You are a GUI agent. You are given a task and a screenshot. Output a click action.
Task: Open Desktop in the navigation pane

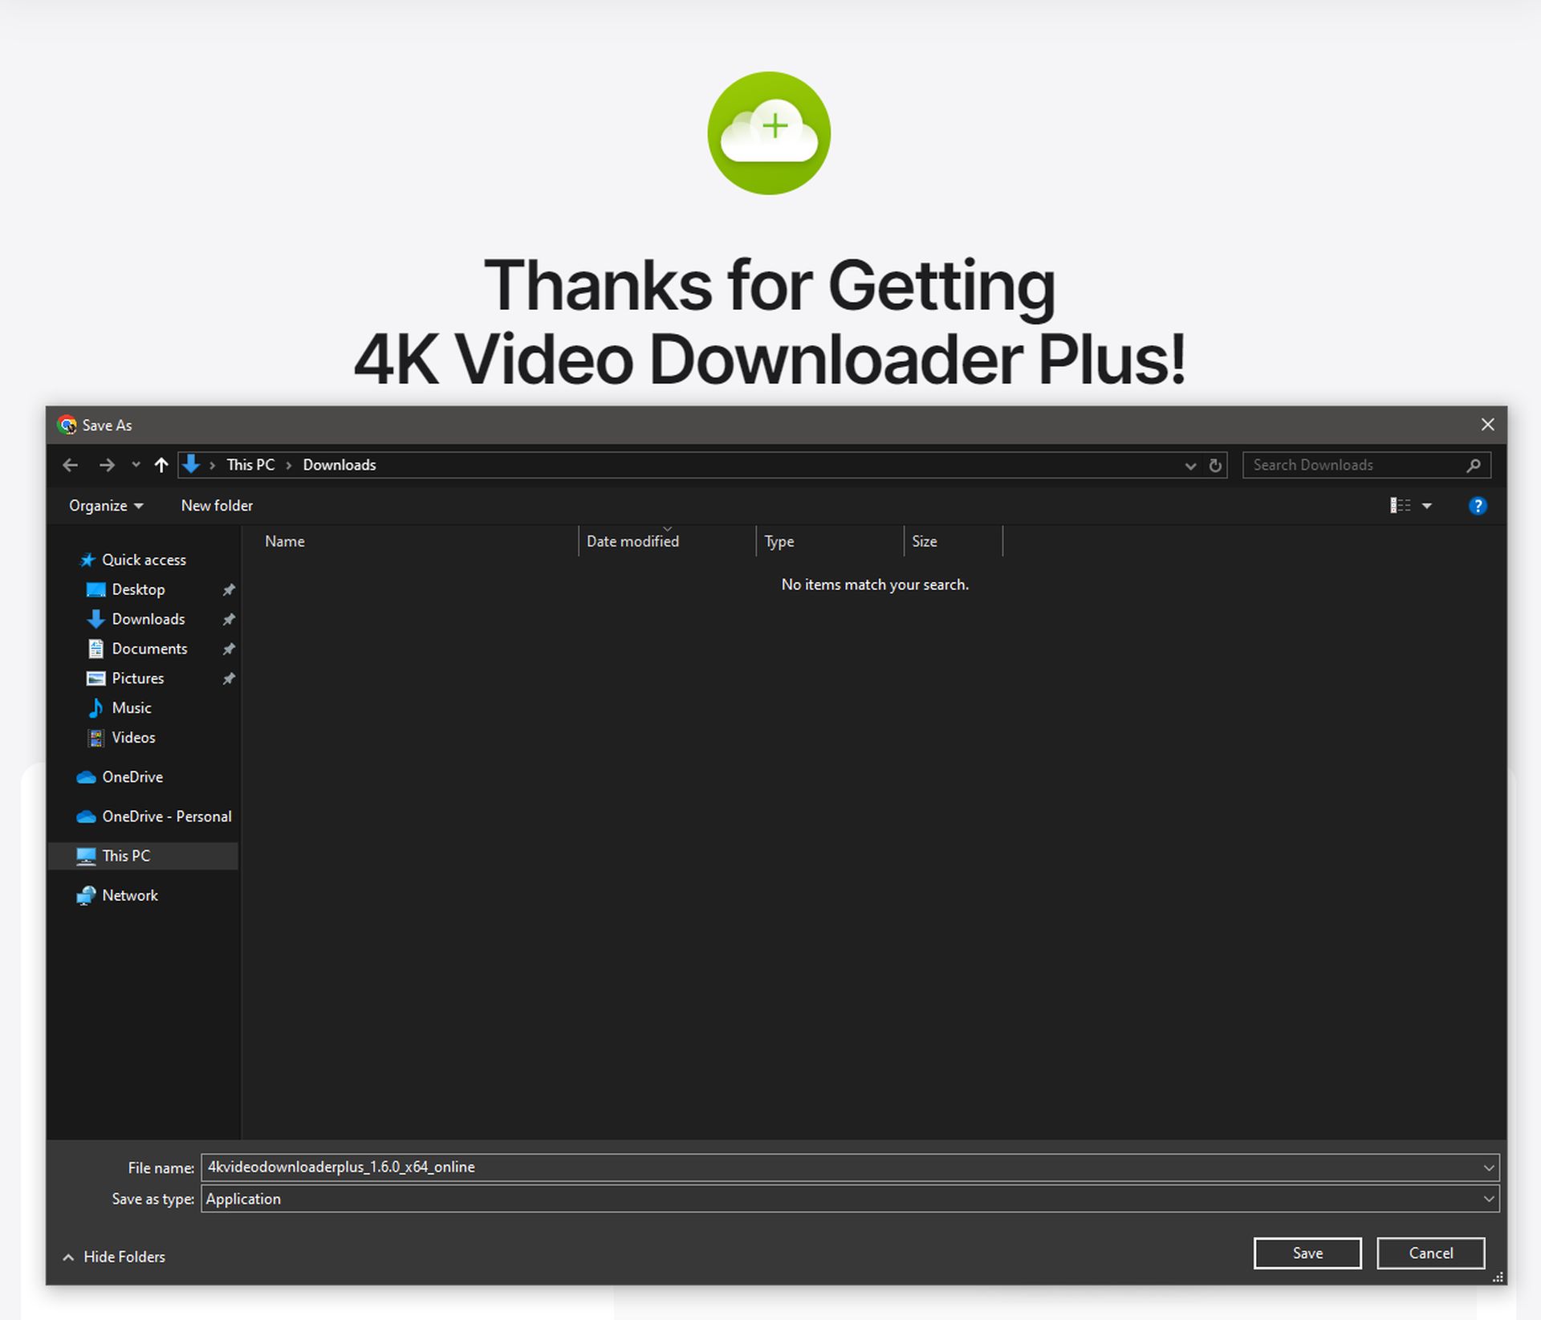[138, 589]
